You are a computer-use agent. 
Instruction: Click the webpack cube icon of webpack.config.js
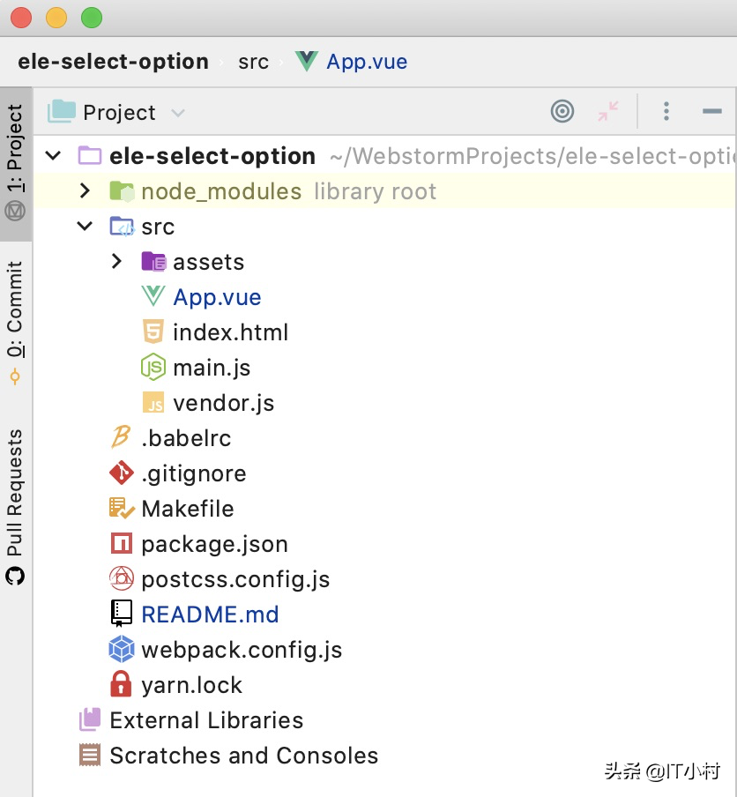(122, 649)
